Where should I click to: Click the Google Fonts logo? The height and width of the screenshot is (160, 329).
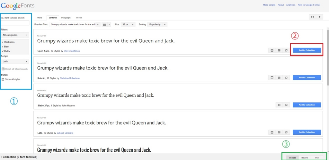coord(18,6)
